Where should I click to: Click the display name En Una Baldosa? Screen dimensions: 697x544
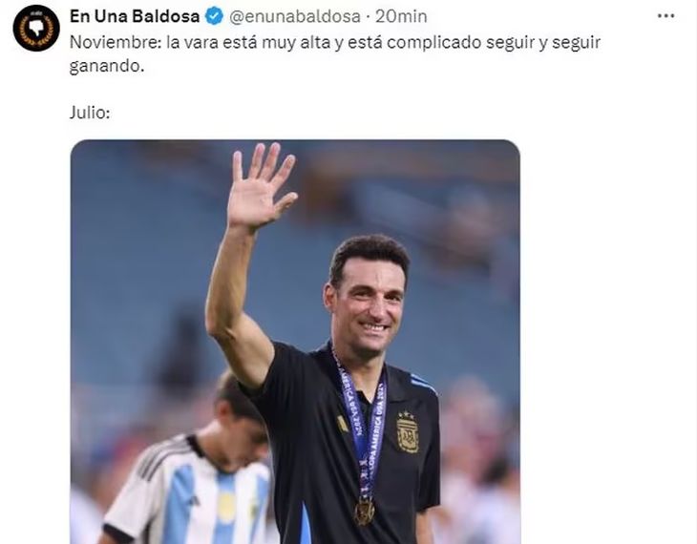[135, 16]
